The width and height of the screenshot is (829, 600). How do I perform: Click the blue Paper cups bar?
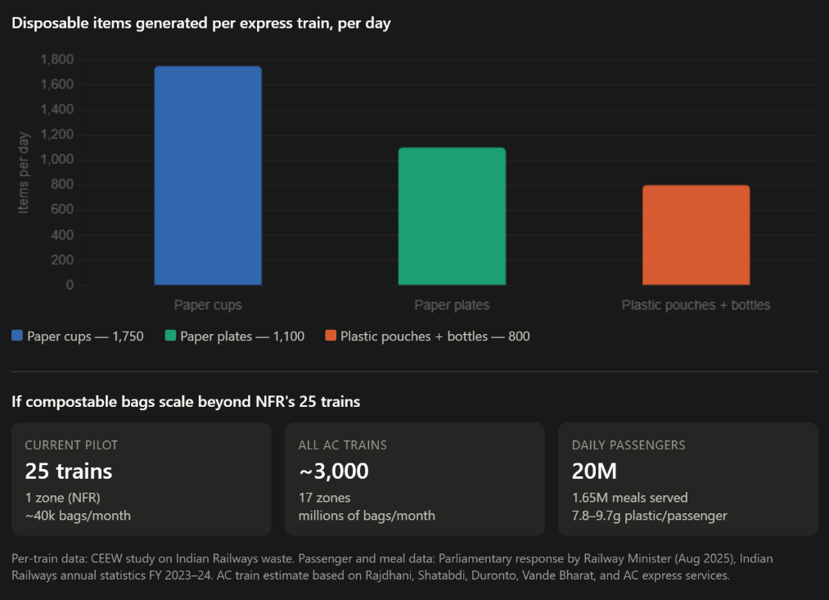[208, 175]
